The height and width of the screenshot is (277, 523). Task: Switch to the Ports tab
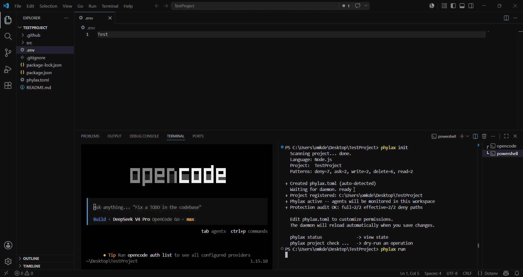[198, 136]
